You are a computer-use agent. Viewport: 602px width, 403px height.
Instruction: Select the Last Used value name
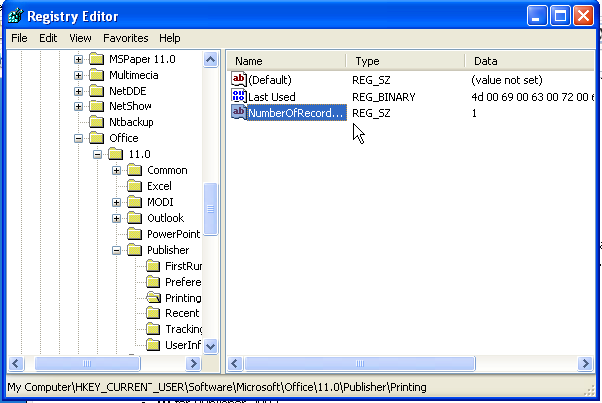pyautogui.click(x=272, y=97)
